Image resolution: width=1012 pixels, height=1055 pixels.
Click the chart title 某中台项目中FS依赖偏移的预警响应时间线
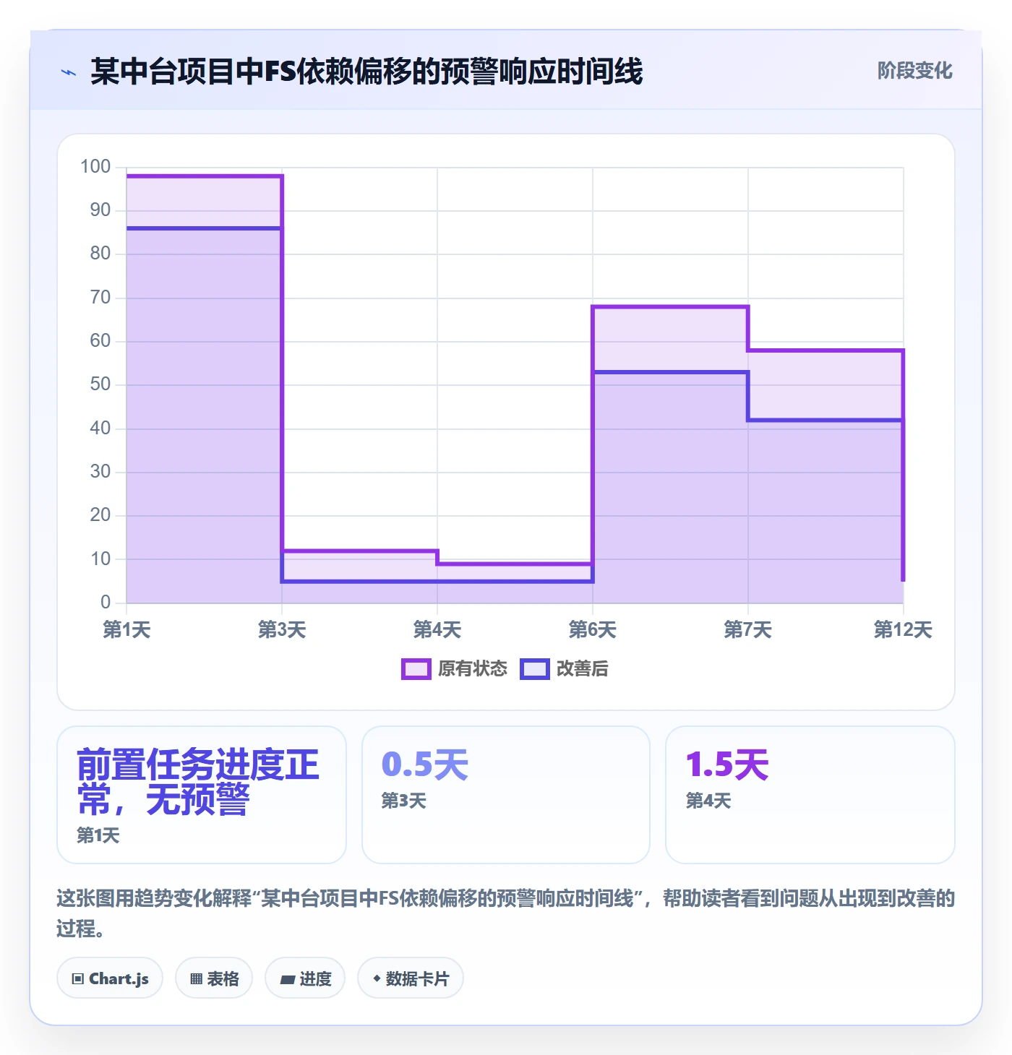click(367, 72)
